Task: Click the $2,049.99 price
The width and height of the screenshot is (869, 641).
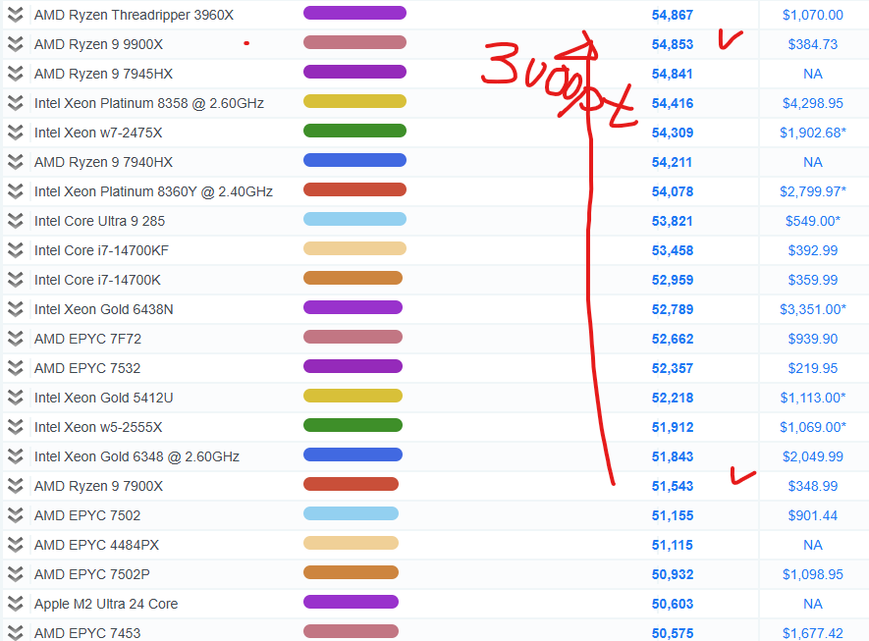Action: pos(812,456)
